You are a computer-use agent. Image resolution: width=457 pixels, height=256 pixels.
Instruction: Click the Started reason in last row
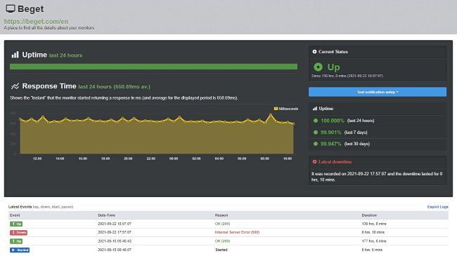pos(221,250)
